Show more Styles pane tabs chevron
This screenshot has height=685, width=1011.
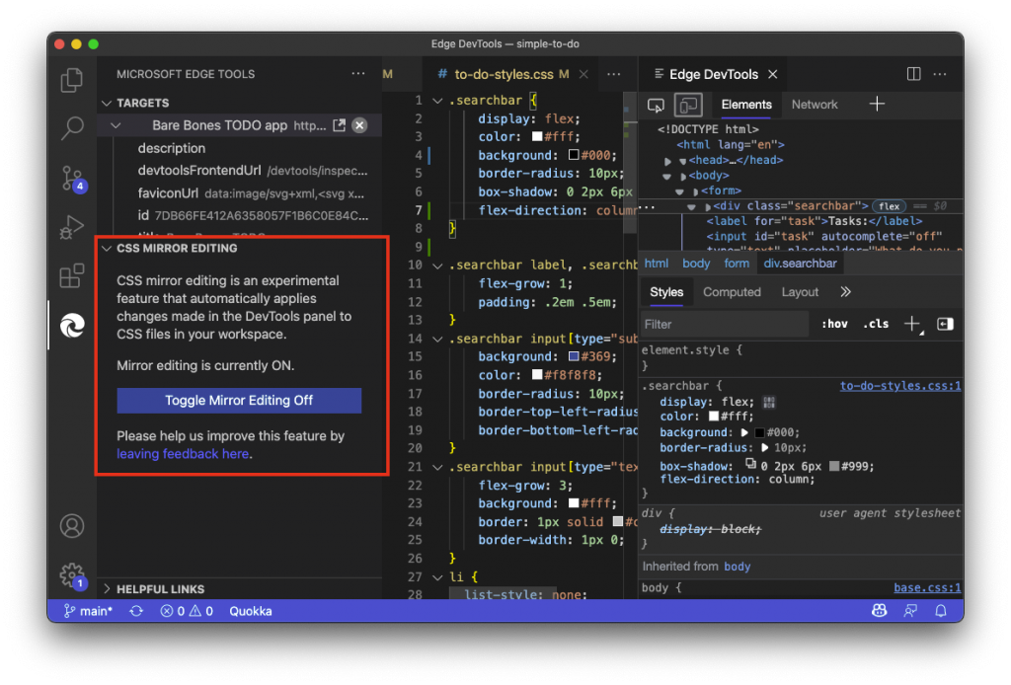[845, 292]
